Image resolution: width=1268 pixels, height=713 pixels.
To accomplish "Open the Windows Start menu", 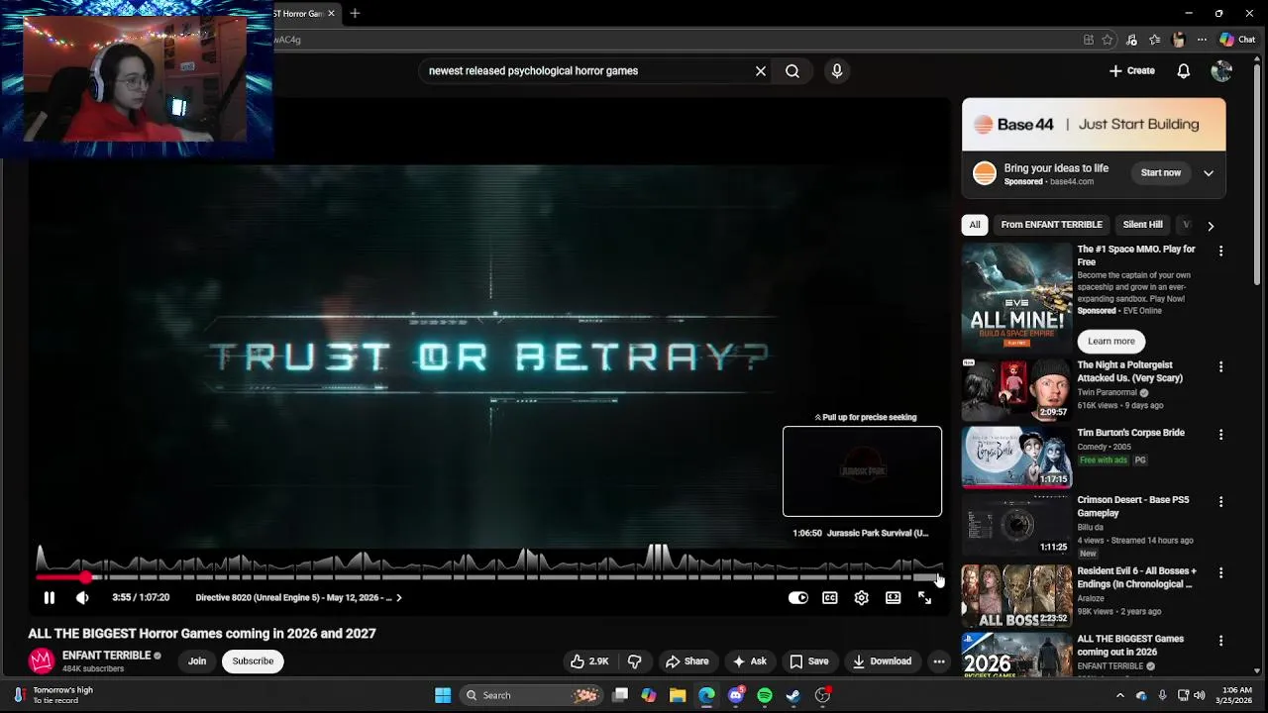I will coord(443,695).
